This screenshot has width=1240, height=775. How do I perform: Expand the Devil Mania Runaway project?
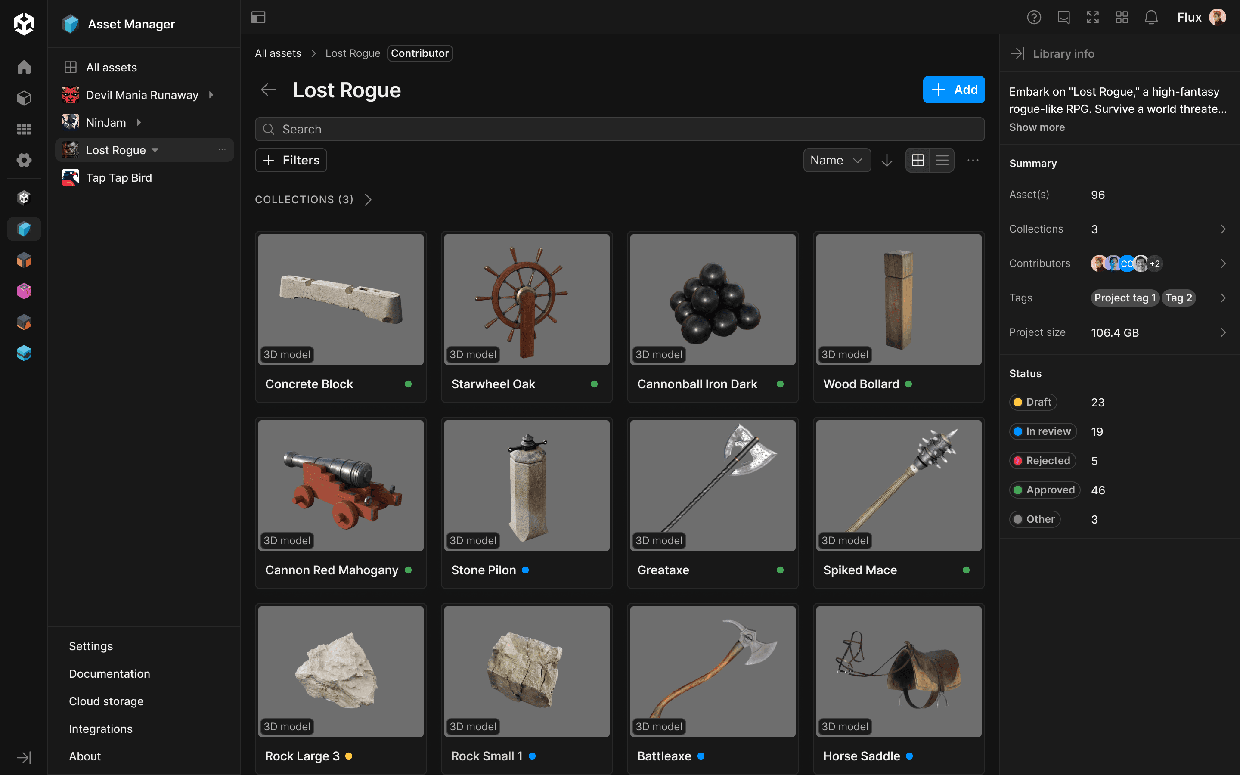211,94
